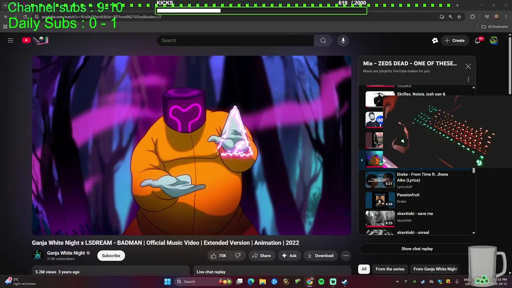Click the playlist scrollbar down arrow

click(474, 233)
